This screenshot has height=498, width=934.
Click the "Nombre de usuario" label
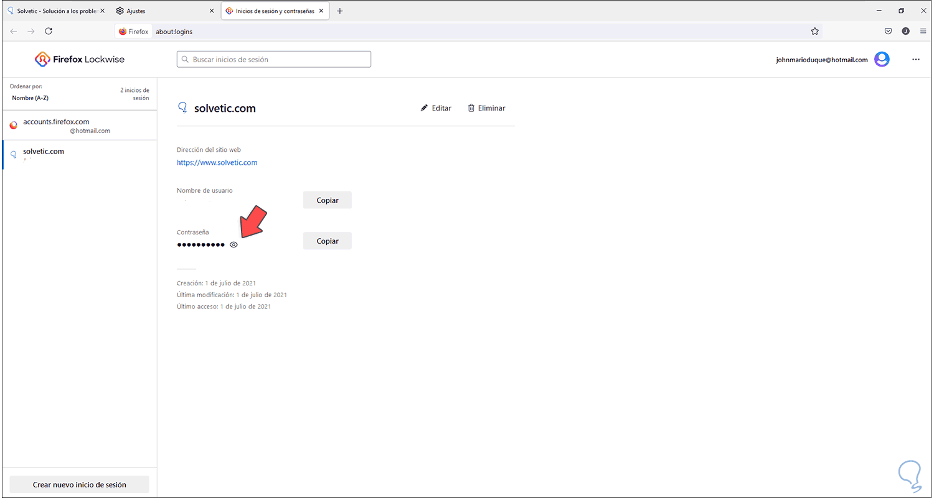tap(205, 191)
